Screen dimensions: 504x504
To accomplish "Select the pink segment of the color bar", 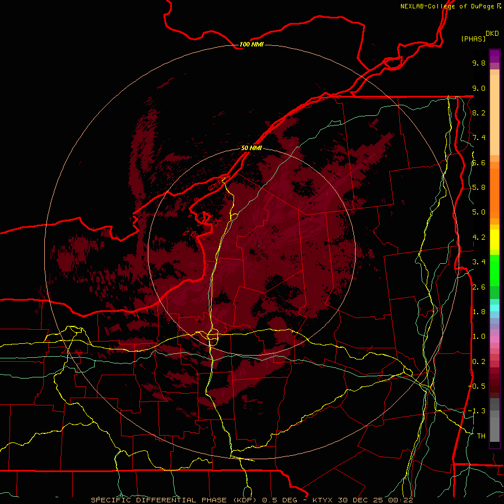I will point(494,339).
